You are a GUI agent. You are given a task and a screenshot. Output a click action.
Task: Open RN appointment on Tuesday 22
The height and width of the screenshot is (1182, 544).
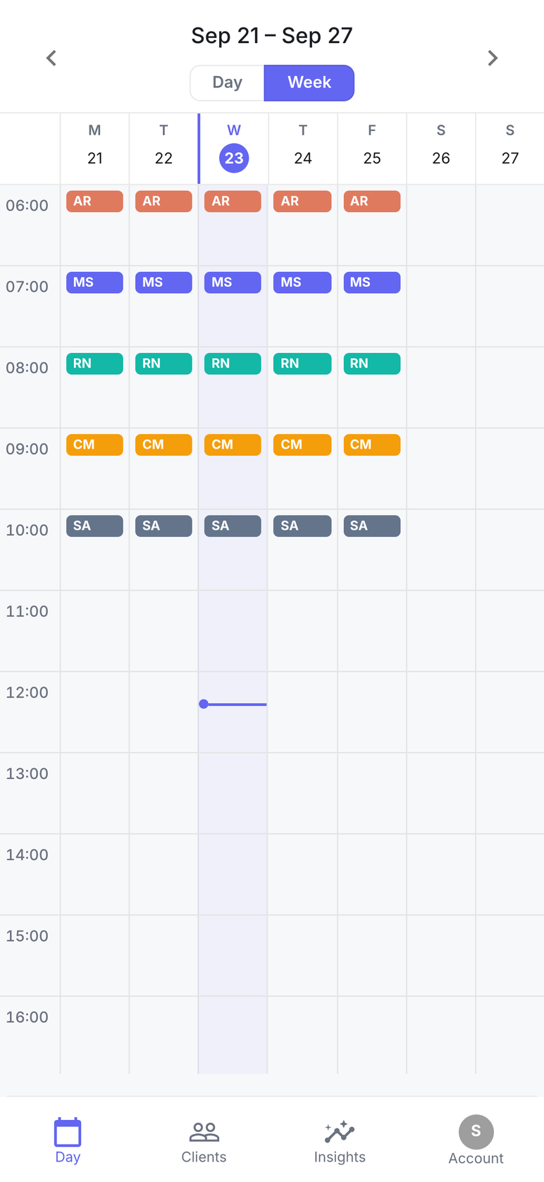pyautogui.click(x=163, y=363)
